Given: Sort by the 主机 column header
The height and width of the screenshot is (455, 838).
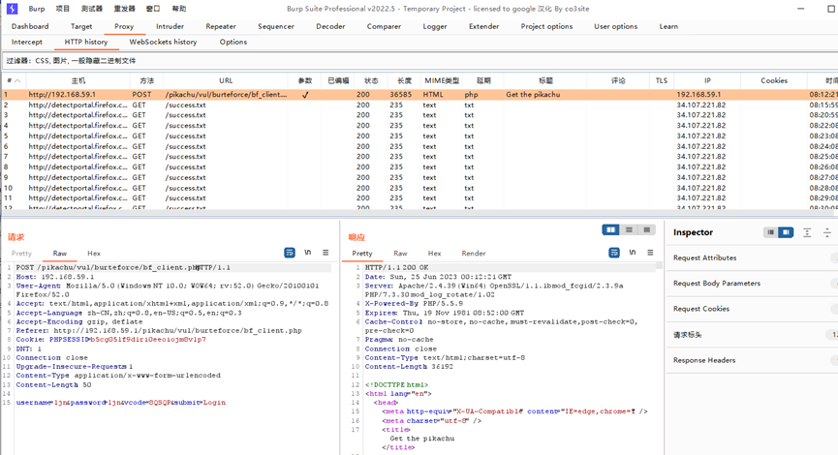Looking at the screenshot, I should [78, 80].
